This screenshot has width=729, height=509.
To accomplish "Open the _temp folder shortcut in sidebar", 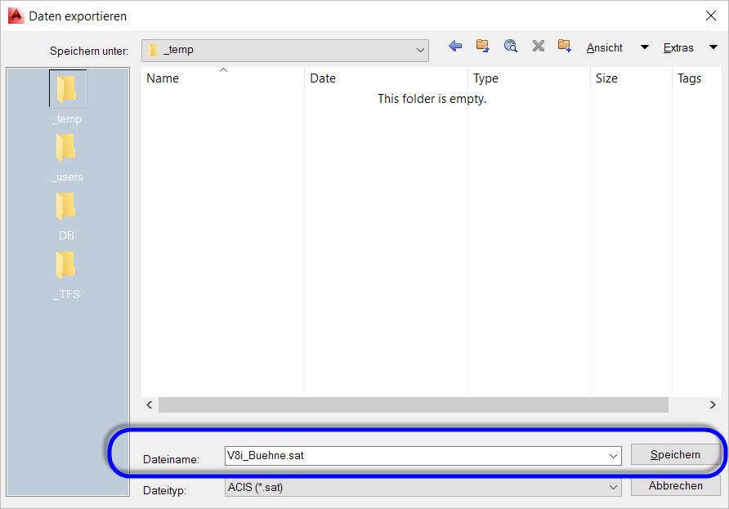I will pyautogui.click(x=67, y=97).
